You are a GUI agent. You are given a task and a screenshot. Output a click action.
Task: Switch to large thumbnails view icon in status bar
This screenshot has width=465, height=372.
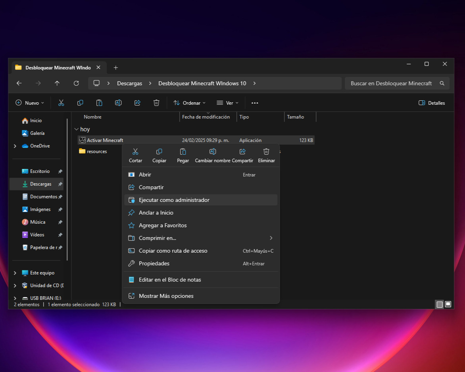click(x=448, y=305)
